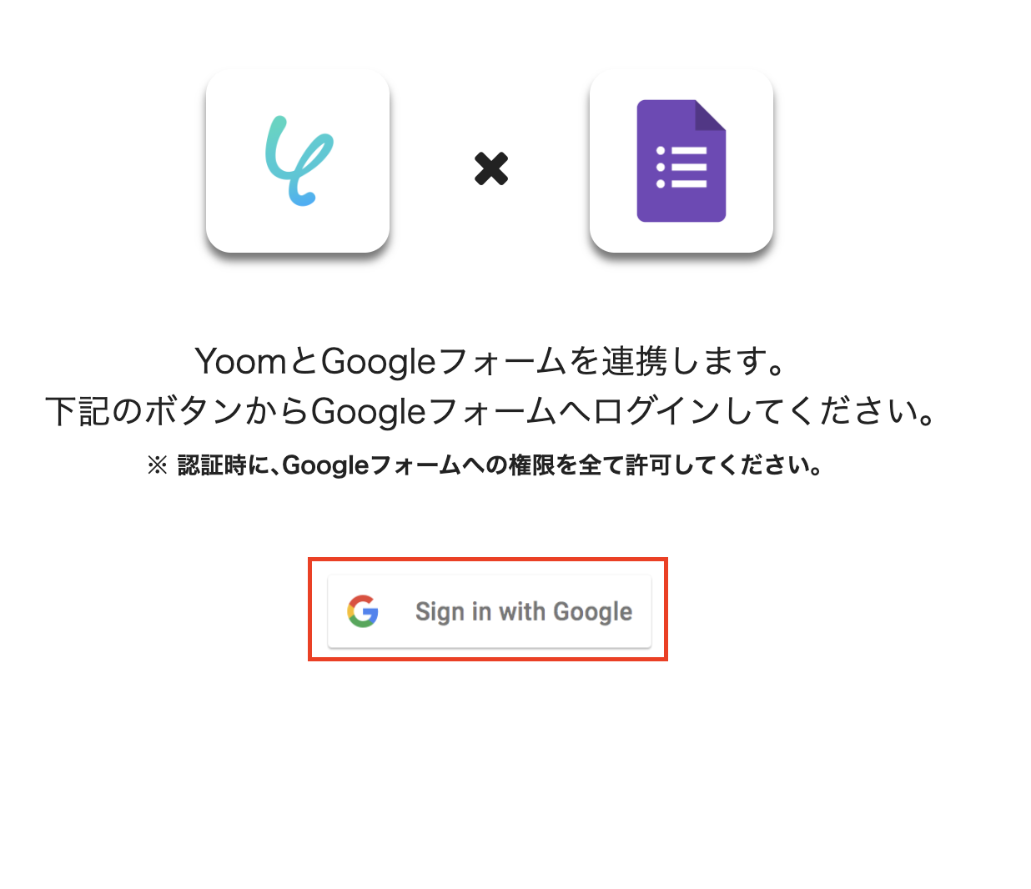The height and width of the screenshot is (889, 1031).
Task: Click the white list lines inside Forms icon
Action: tap(681, 167)
